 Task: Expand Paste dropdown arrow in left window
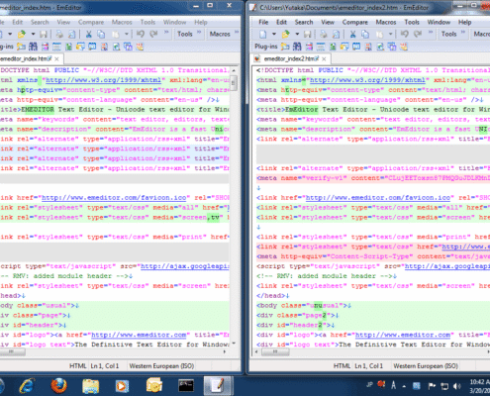[x=127, y=34]
